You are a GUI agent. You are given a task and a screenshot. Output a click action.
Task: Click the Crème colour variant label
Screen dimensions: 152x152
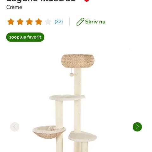(x=14, y=7)
